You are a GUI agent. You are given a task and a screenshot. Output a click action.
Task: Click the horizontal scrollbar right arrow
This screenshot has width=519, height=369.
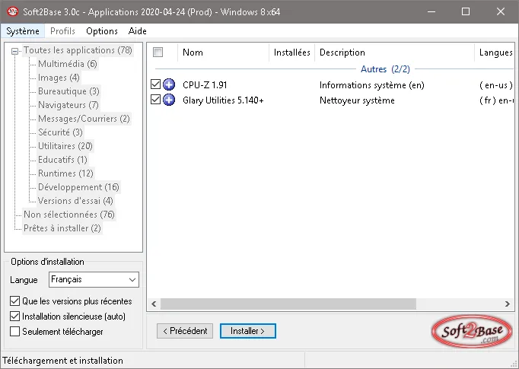(507, 304)
